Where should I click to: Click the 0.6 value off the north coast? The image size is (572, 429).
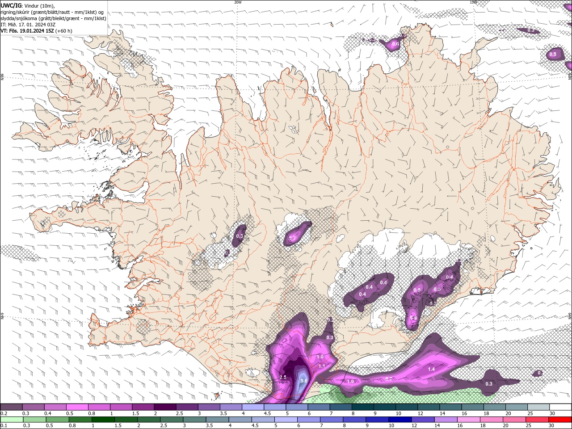395,44
